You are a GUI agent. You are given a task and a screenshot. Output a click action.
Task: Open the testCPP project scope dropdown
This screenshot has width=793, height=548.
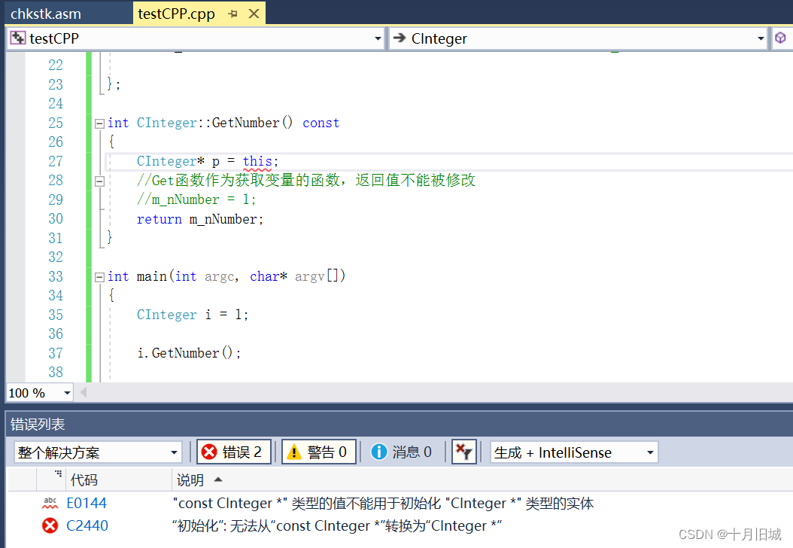pyautogui.click(x=378, y=38)
